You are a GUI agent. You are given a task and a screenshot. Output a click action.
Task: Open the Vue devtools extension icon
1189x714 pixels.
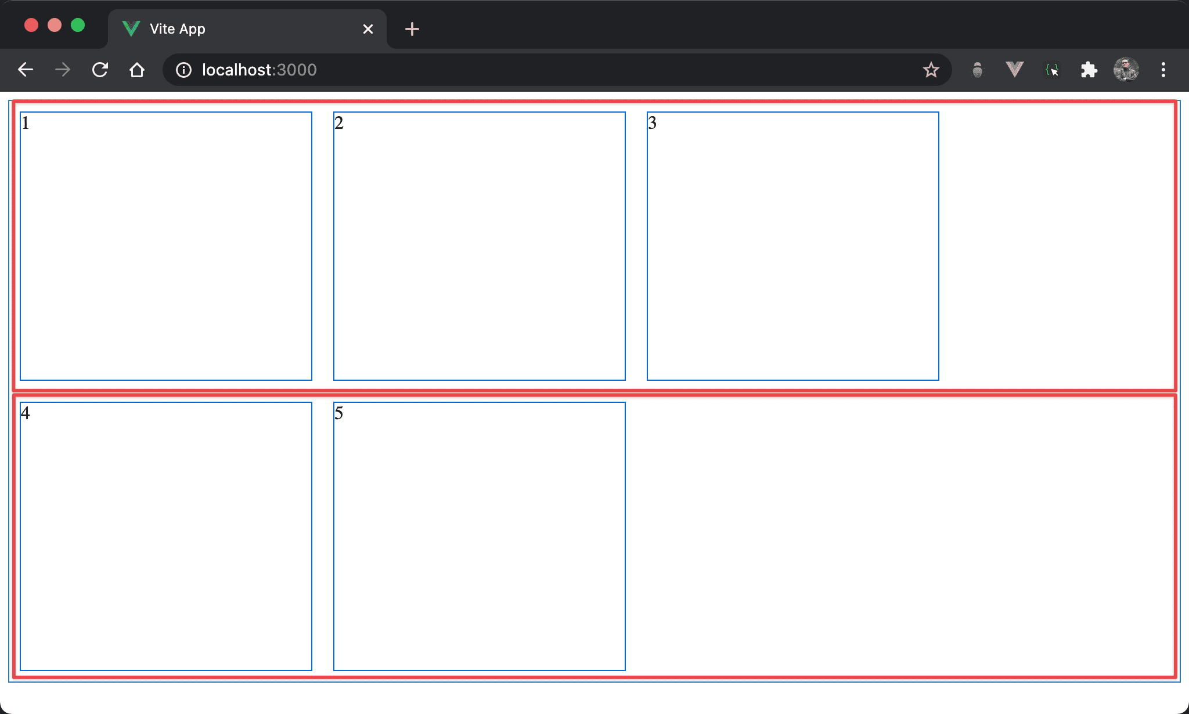pos(1014,70)
